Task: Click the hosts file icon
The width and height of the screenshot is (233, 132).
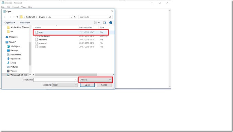Action: 36,32
